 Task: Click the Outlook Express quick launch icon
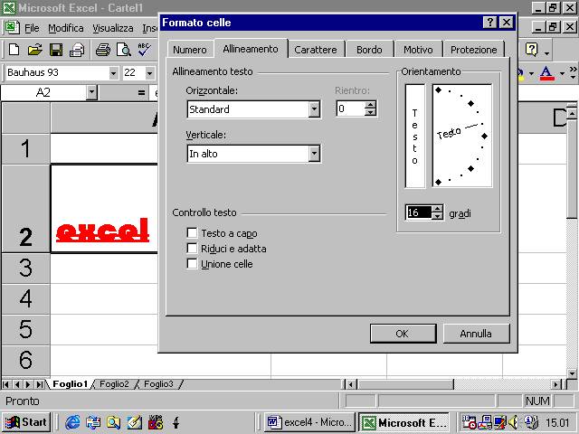pyautogui.click(x=93, y=422)
